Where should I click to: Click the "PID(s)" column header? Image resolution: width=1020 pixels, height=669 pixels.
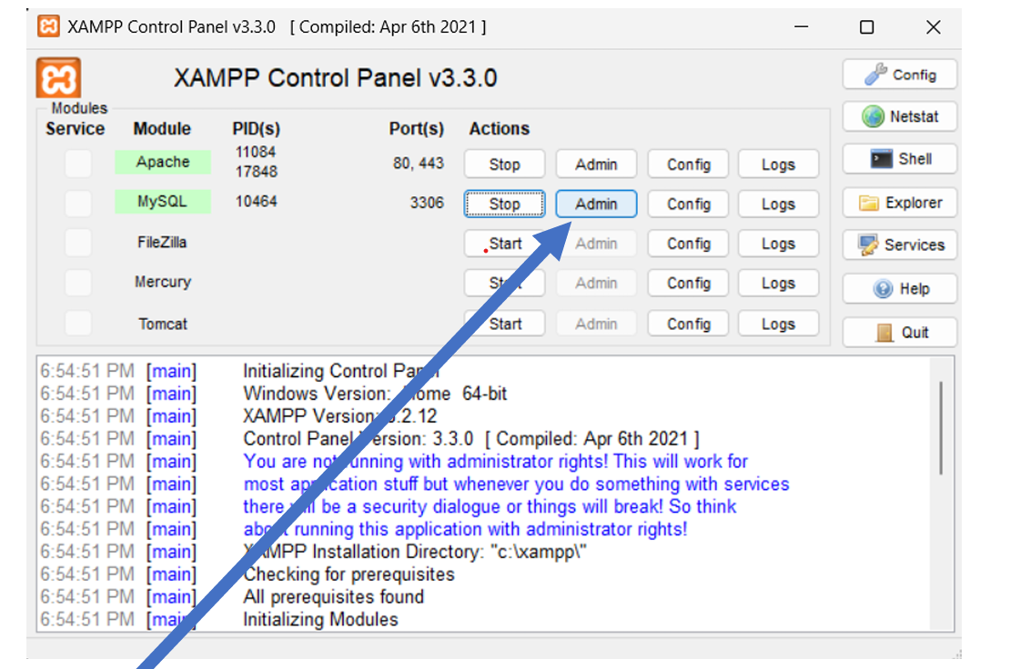pyautogui.click(x=257, y=129)
